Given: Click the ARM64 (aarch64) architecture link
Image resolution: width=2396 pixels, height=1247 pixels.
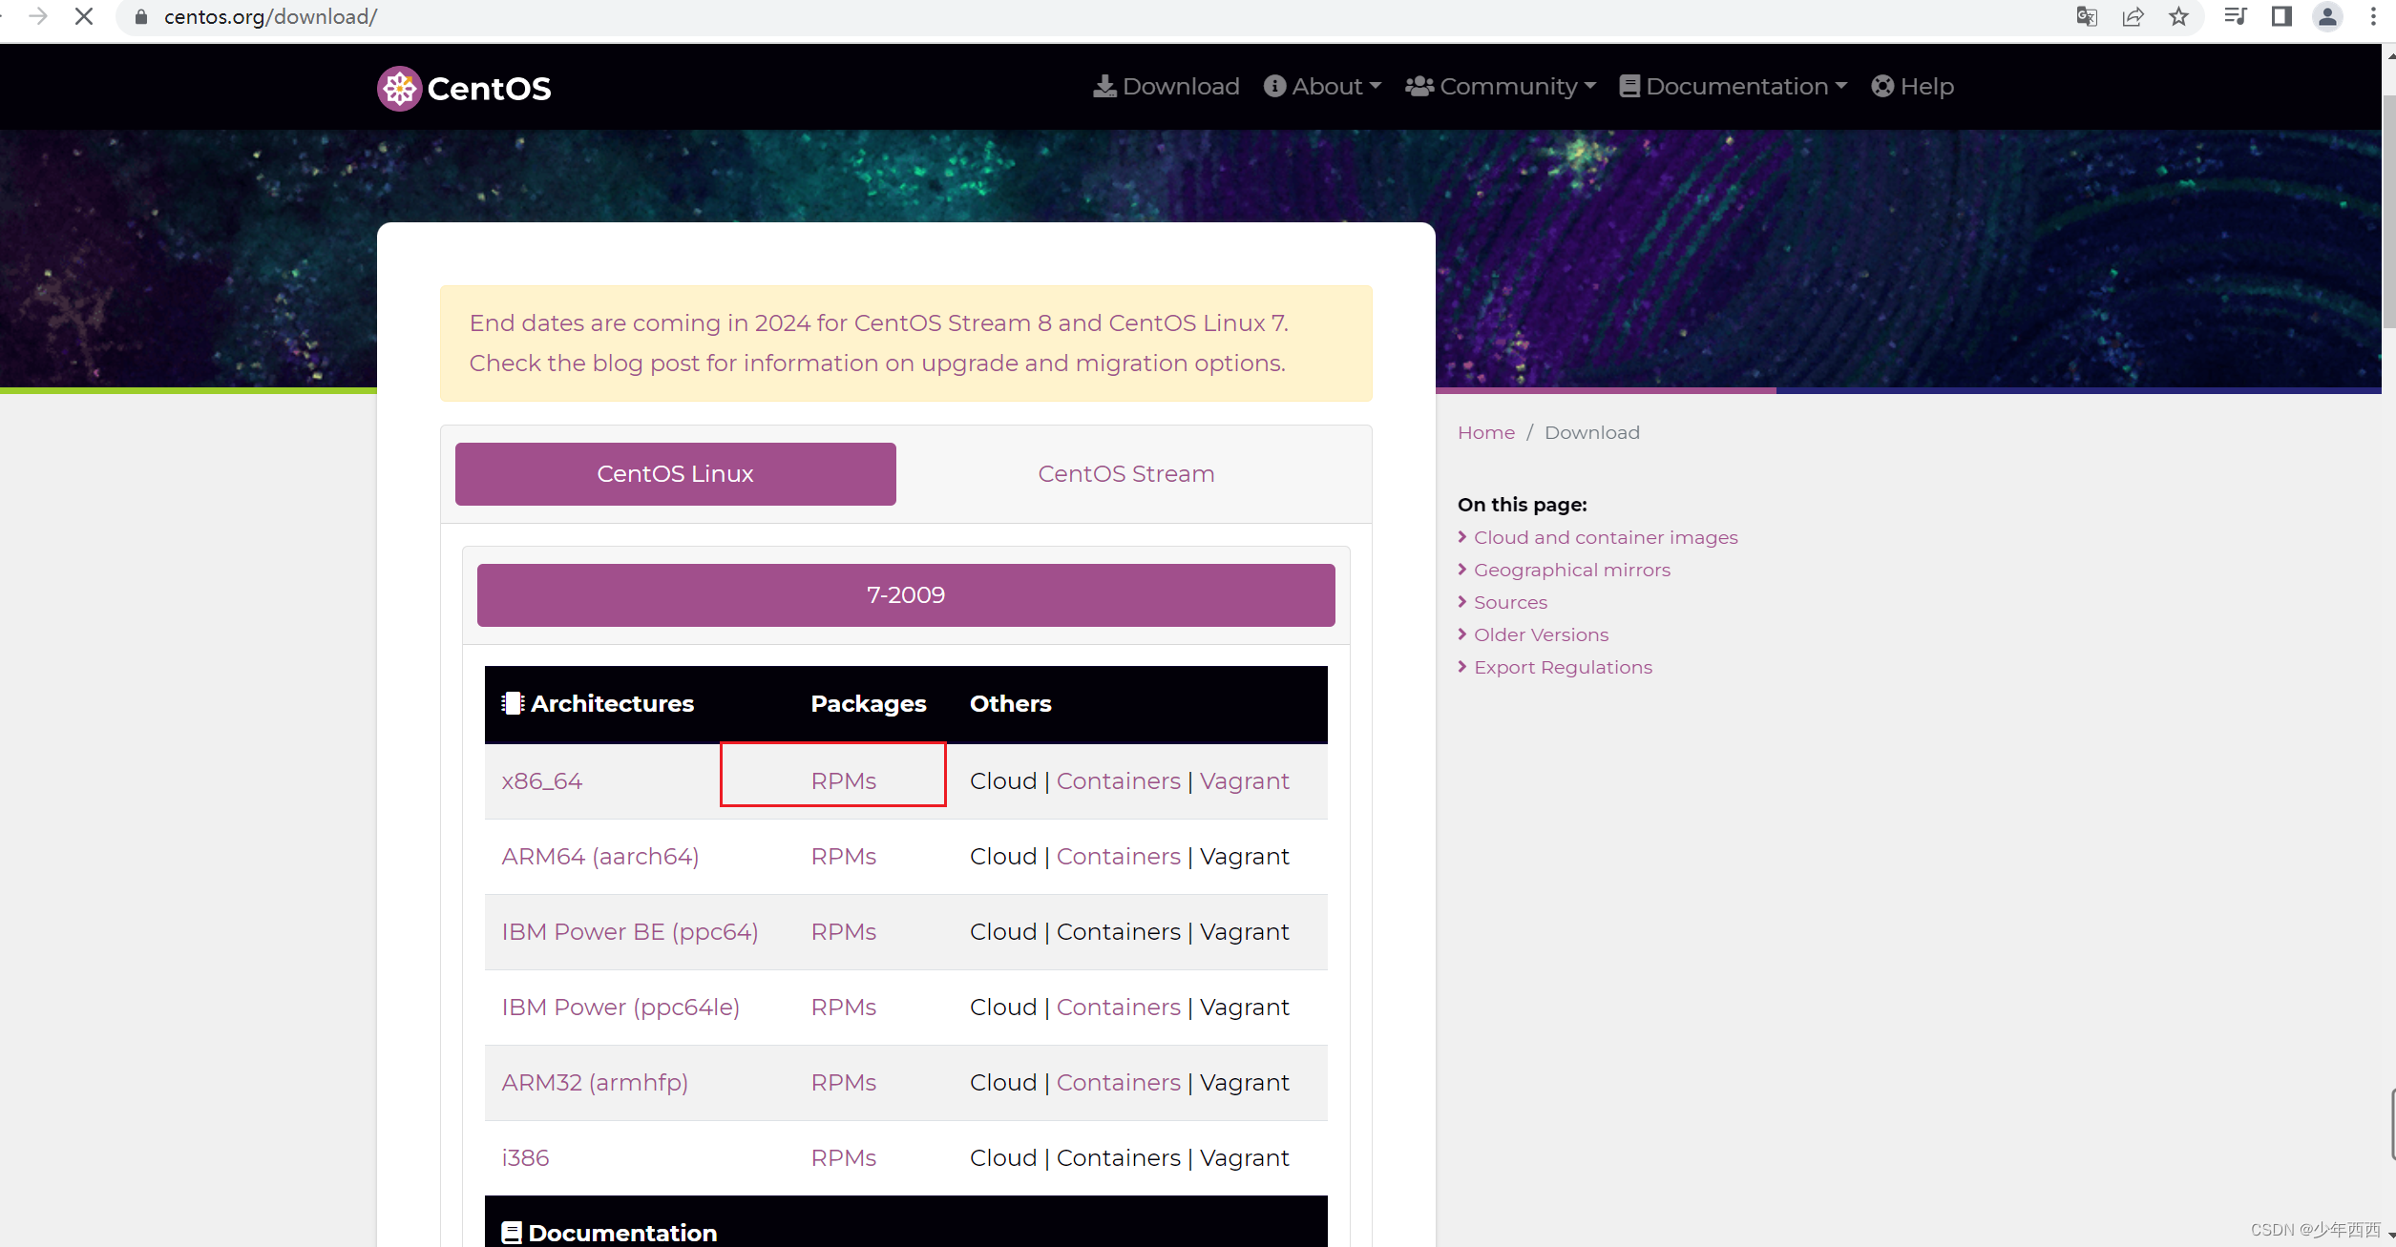Looking at the screenshot, I should pyautogui.click(x=599, y=856).
